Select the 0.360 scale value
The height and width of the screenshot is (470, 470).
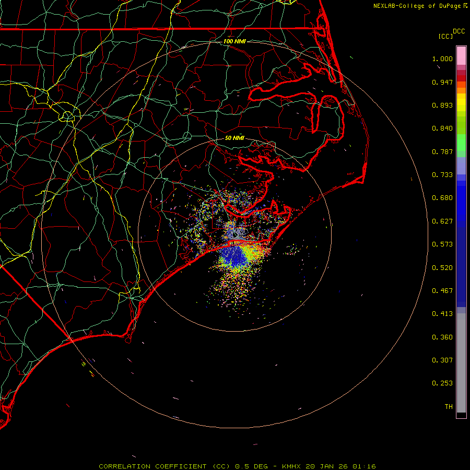pyautogui.click(x=442, y=337)
